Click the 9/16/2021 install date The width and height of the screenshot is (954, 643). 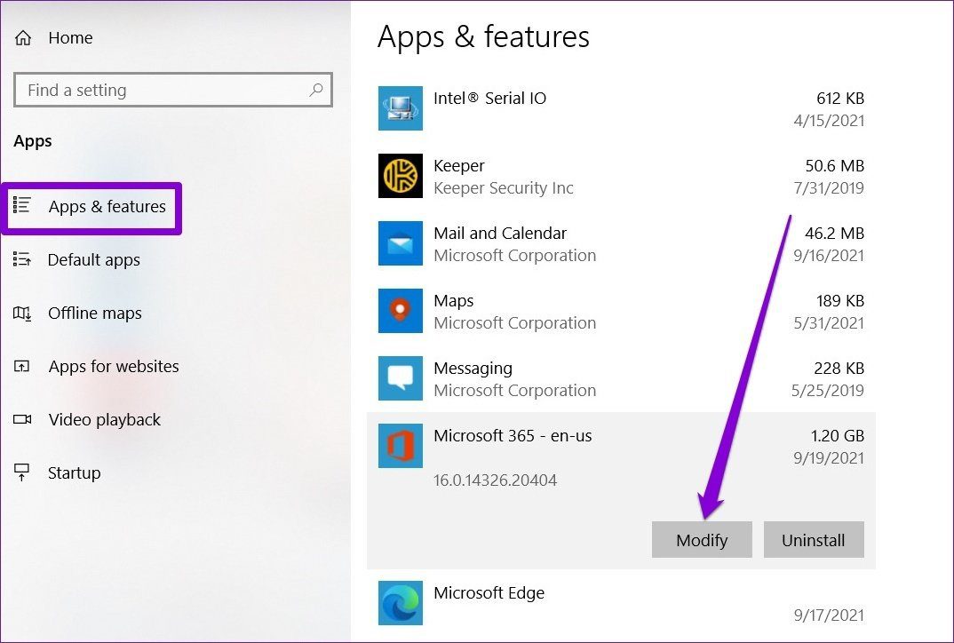pyautogui.click(x=829, y=256)
